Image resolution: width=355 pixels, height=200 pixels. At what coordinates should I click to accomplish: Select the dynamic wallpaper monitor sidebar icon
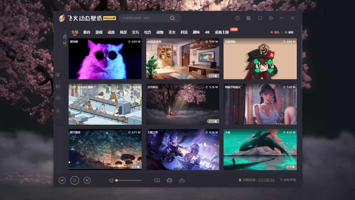(x=58, y=75)
